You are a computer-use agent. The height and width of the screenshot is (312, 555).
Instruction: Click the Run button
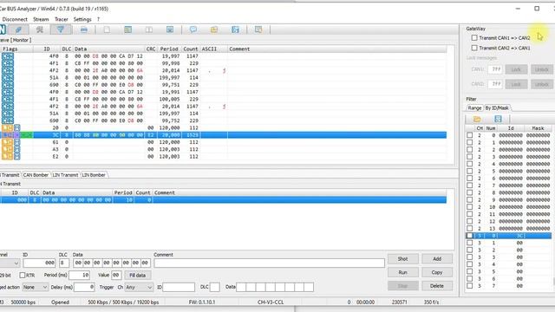[x=402, y=272]
